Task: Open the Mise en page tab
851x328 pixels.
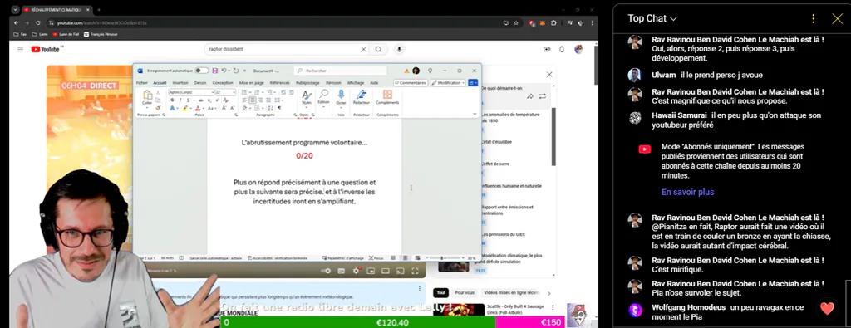Action: click(251, 83)
